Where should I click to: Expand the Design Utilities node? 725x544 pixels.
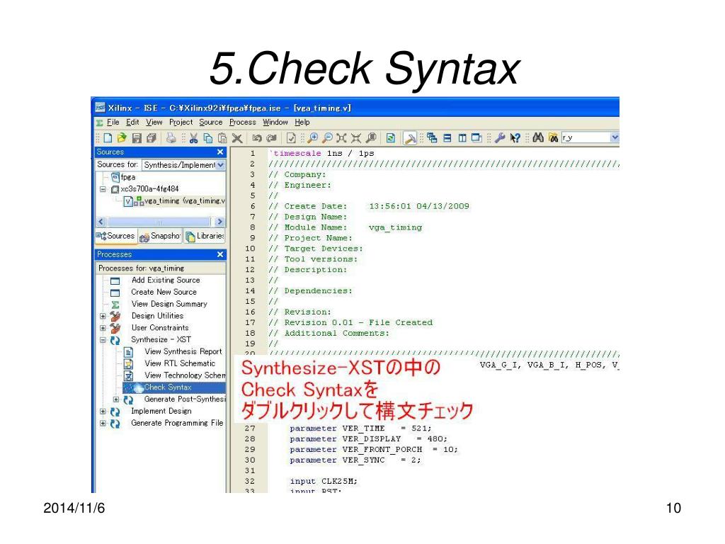[x=103, y=317]
